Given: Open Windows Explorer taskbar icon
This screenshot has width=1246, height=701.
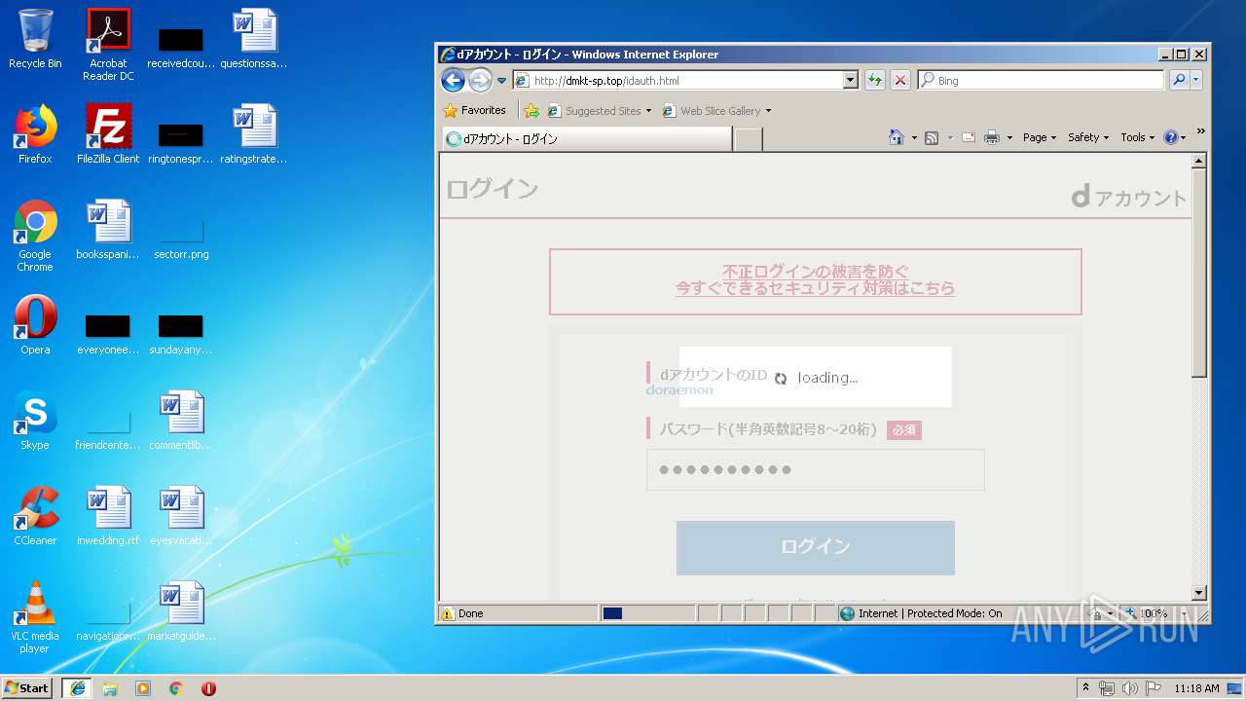Looking at the screenshot, I should pos(110,687).
